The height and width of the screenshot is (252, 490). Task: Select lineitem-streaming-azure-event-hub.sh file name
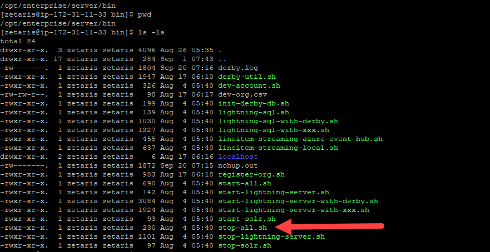[300, 139]
